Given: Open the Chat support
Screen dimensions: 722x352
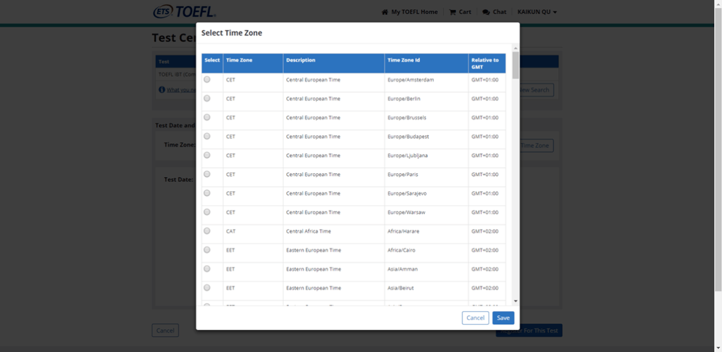Looking at the screenshot, I should click(494, 12).
